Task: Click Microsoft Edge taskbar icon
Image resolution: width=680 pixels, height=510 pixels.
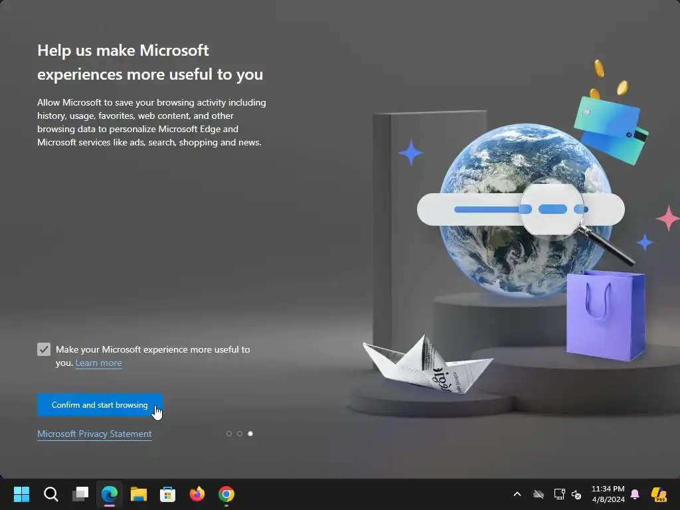Action: click(110, 494)
